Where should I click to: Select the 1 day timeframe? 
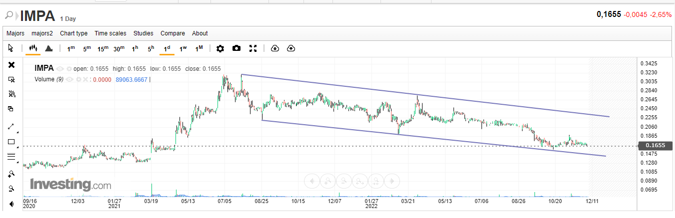pos(167,48)
